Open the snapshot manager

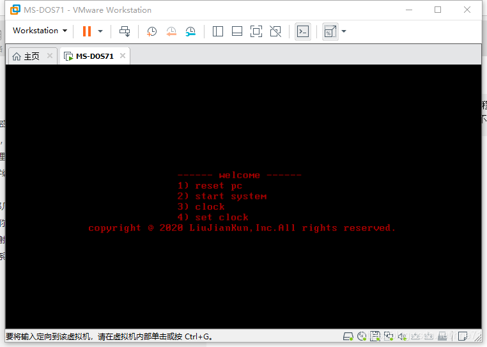(x=190, y=31)
